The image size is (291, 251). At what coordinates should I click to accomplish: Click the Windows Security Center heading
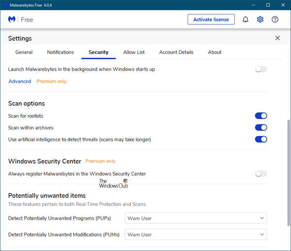point(45,161)
